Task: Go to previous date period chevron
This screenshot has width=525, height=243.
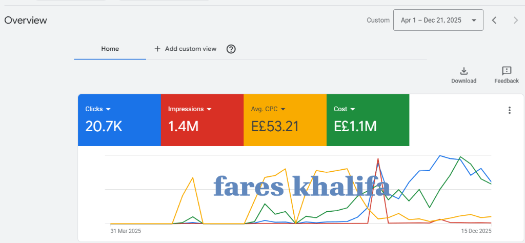Action: (494, 21)
